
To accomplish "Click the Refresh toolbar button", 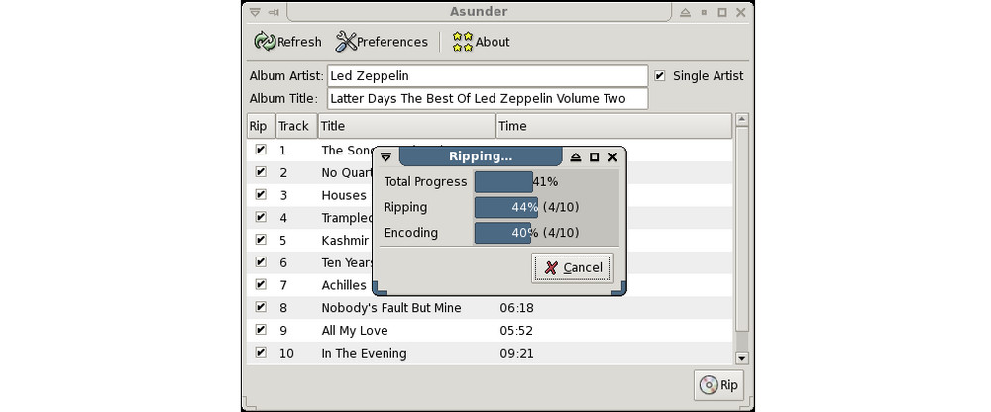I will pos(287,42).
